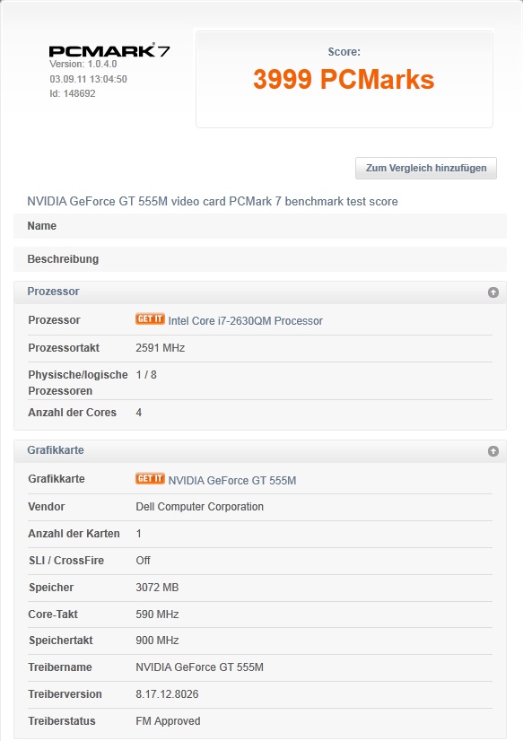Click the Speicher 3072 MB value
The height and width of the screenshot is (741, 523).
click(x=157, y=588)
